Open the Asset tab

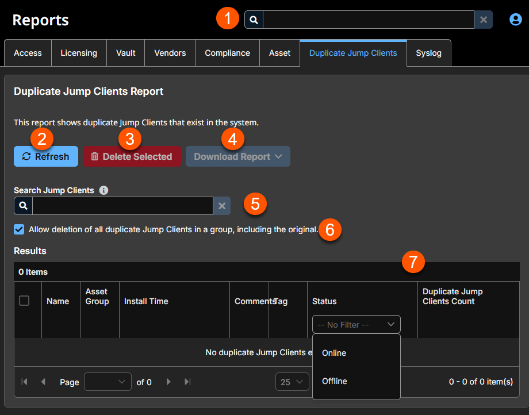[279, 53]
